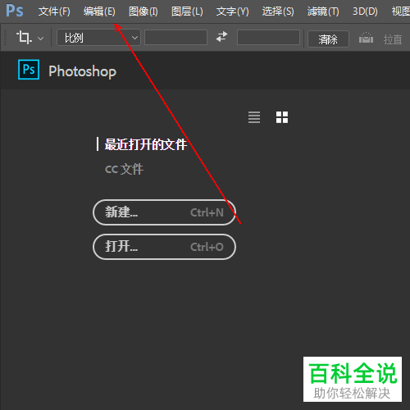Switch to list view icon
Viewport: 410px width, 410px height.
click(x=254, y=117)
